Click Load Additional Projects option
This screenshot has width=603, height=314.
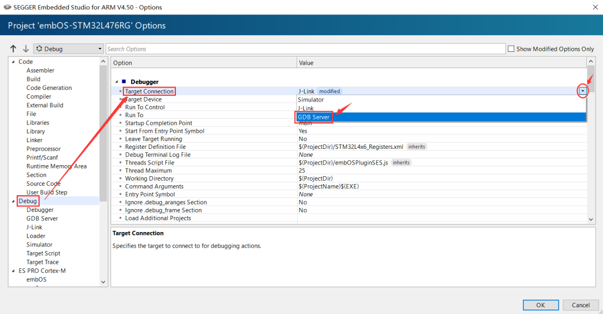158,218
